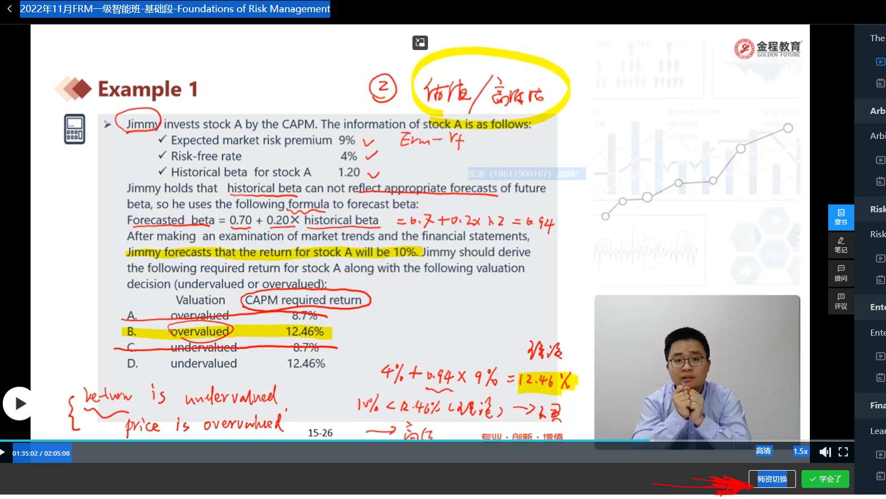
Task: Click the small play icon in the control bar
Action: [3, 452]
